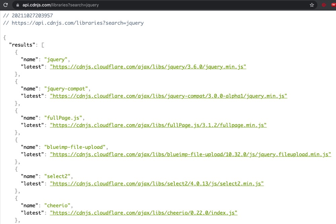Open the red circular extension icon
336x224 pixels.
[x=324, y=5]
